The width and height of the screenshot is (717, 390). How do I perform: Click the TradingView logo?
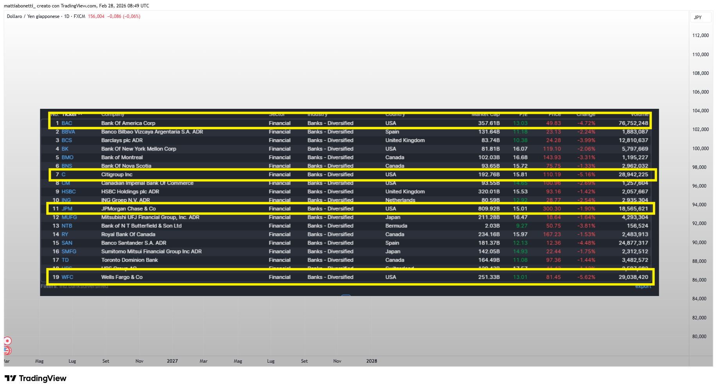pyautogui.click(x=36, y=378)
